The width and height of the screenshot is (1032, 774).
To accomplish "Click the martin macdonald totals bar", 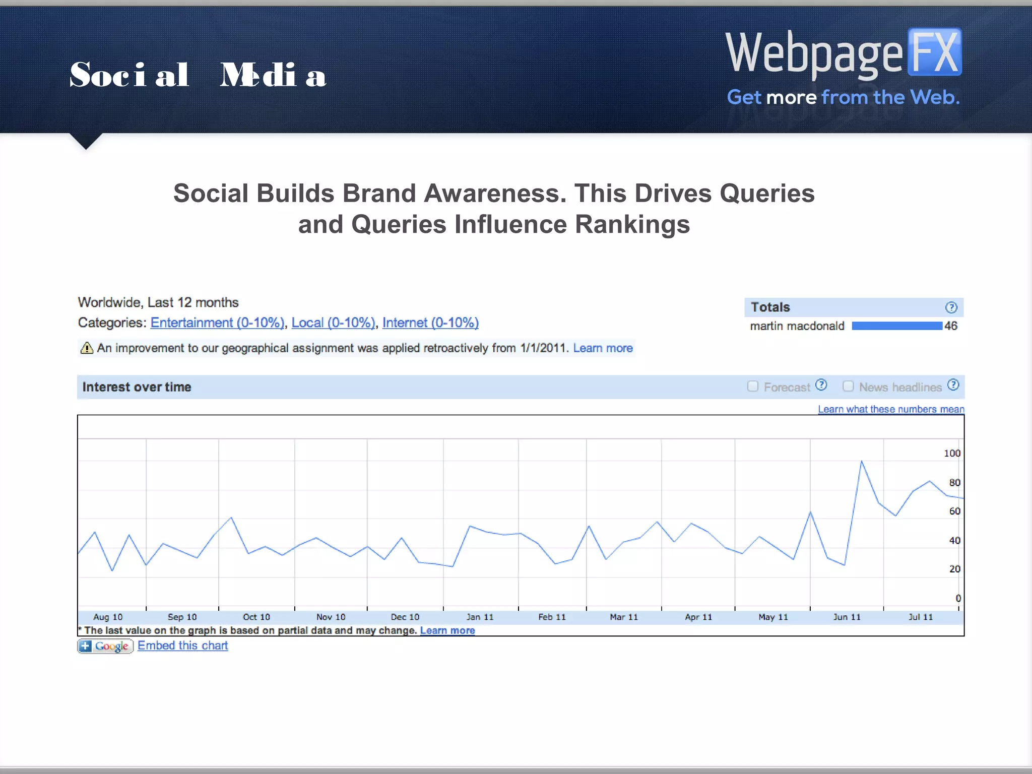I will tap(897, 326).
